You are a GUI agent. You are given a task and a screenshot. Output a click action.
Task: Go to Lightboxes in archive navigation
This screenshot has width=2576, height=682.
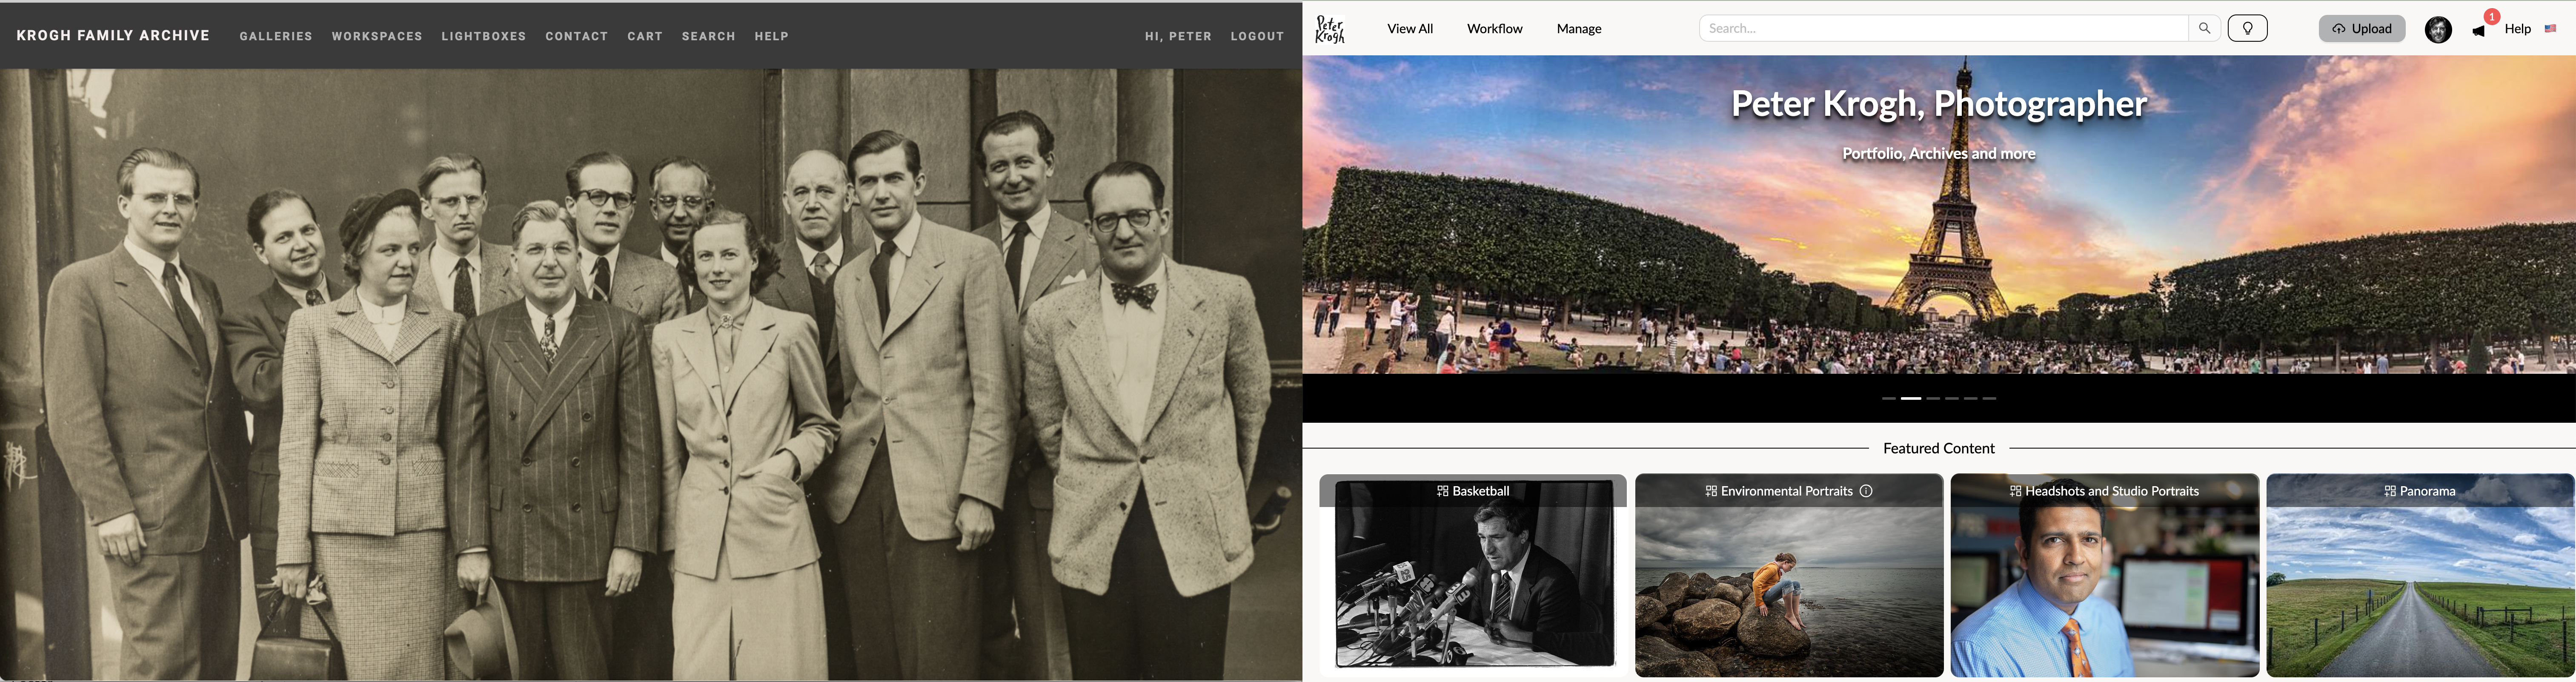[484, 36]
